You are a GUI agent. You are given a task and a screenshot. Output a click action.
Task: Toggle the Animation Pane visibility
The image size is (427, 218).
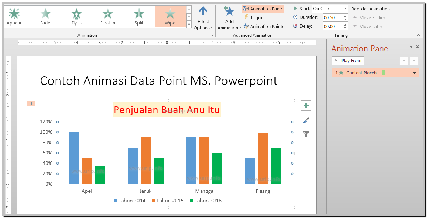click(263, 8)
